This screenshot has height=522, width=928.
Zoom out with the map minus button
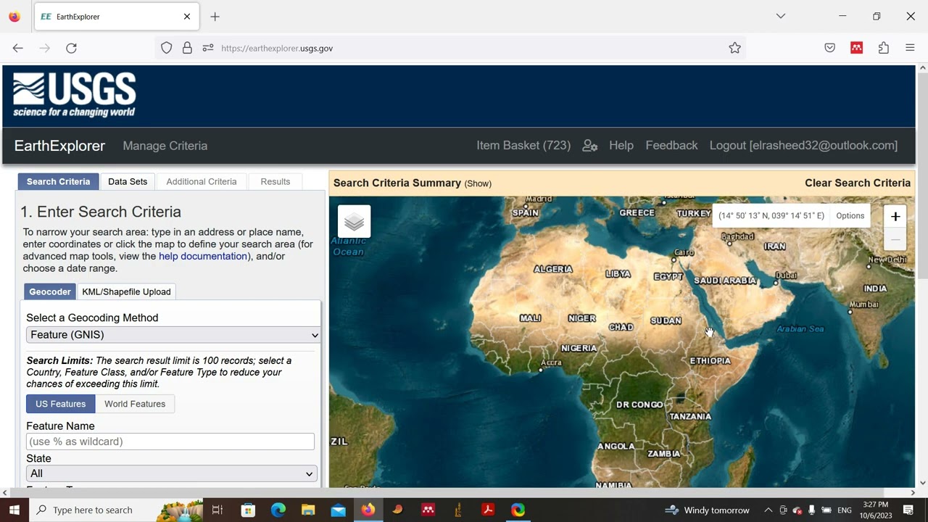[895, 239]
